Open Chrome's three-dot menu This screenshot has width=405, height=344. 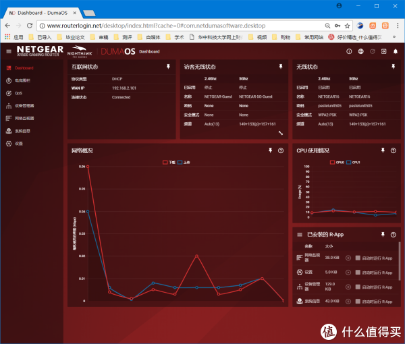(398, 26)
